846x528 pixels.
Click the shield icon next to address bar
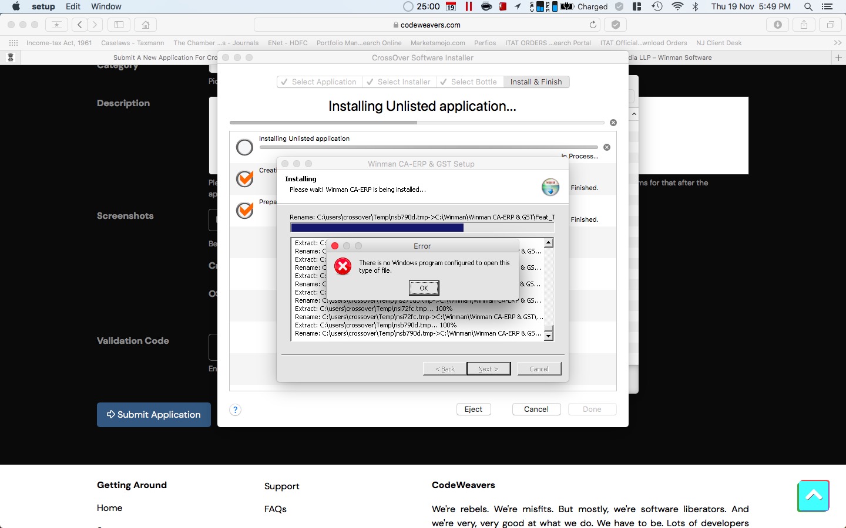point(615,25)
